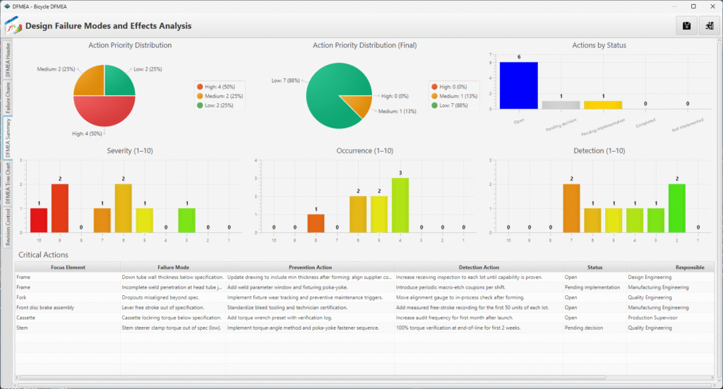This screenshot has width=723, height=389.
Task: Click the High legend marker in first pie chart
Action: click(x=200, y=86)
